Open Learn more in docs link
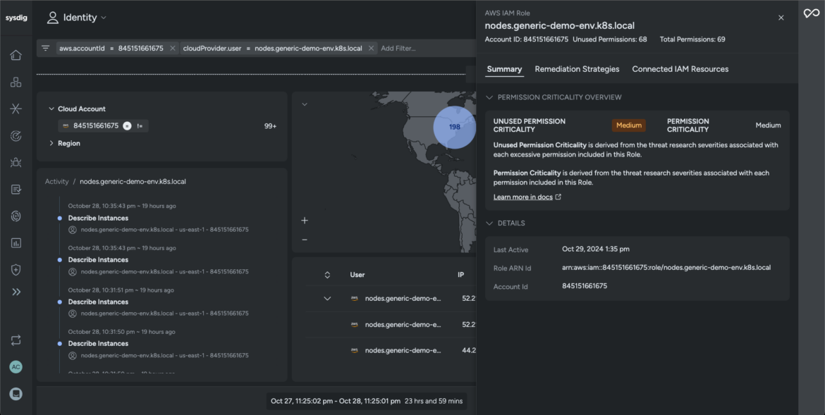This screenshot has height=415, width=825. (x=523, y=197)
